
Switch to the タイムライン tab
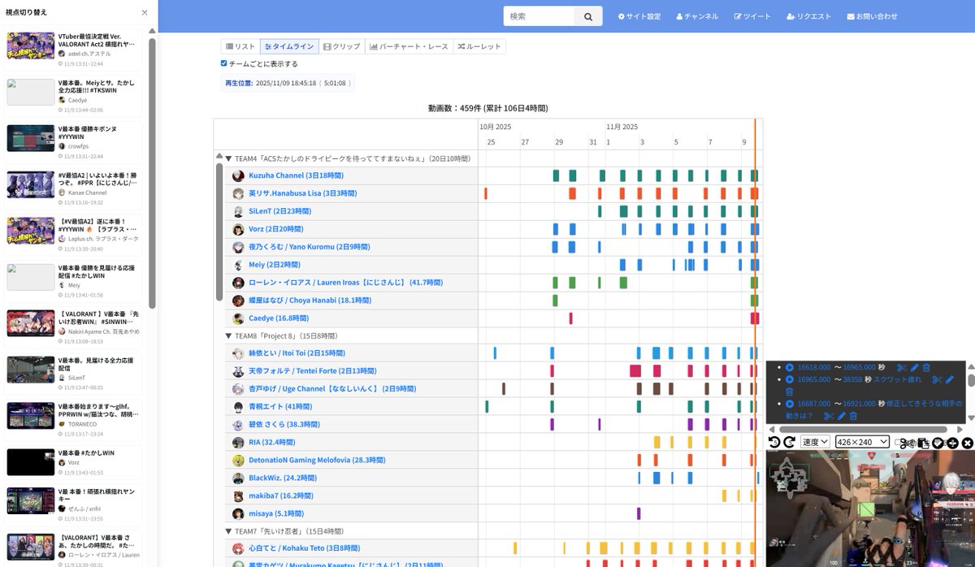[289, 46]
